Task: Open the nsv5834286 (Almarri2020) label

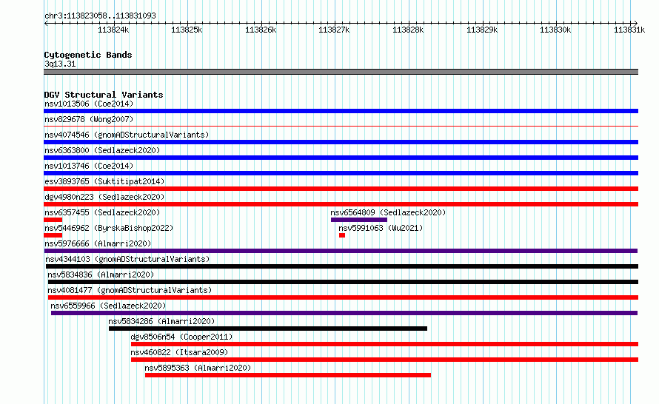Action: [161, 321]
